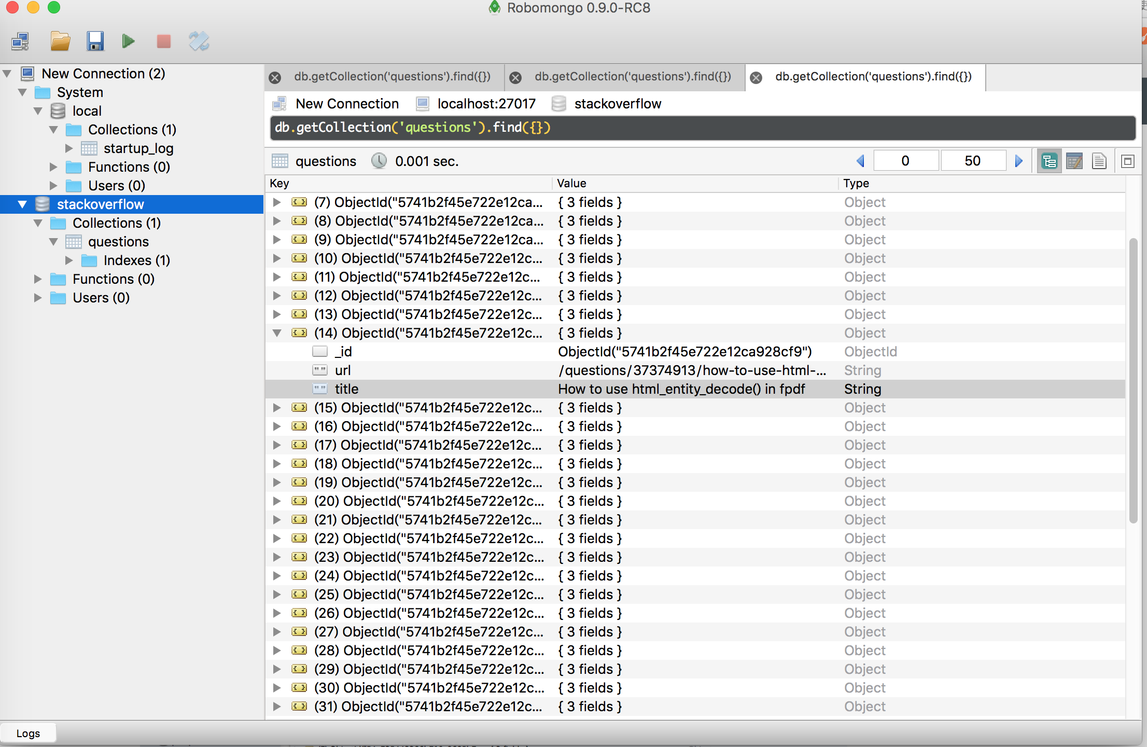The width and height of the screenshot is (1147, 747).
Task: Close the third active query tab
Action: coord(756,78)
